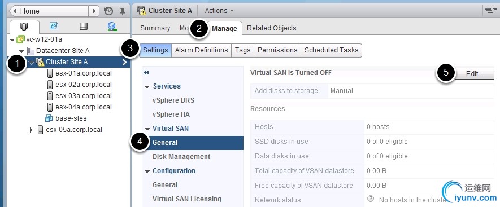This screenshot has height=207, width=500.
Task: Select the Permissions sub-tab
Action: tap(277, 50)
